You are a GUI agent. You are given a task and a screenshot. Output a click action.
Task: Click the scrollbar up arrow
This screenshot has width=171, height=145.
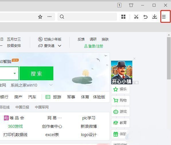point(169,35)
